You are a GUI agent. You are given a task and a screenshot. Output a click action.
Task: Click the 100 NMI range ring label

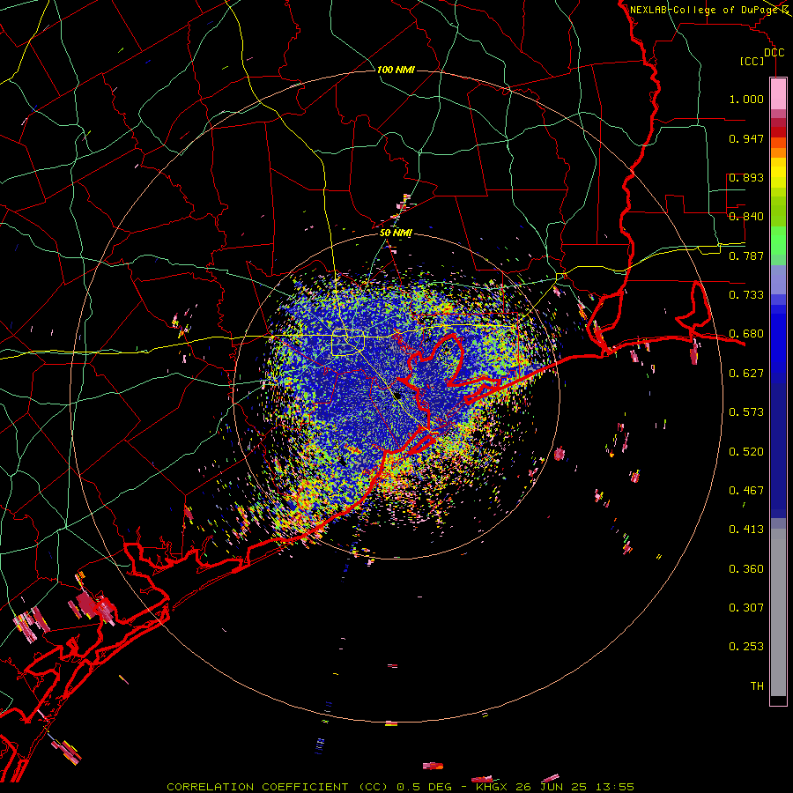click(396, 70)
